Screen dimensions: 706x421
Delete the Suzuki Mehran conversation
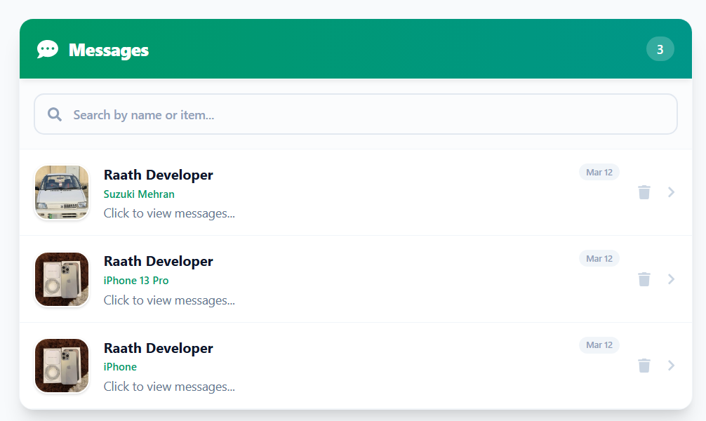click(x=644, y=192)
